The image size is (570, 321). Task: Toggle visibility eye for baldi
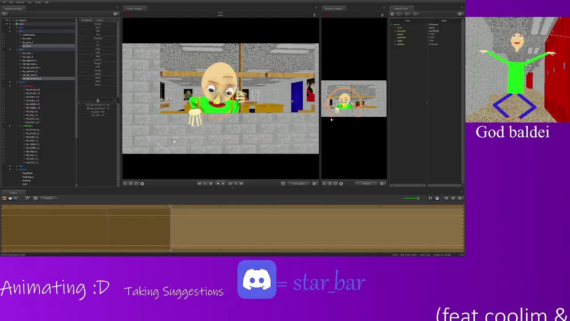7,24
